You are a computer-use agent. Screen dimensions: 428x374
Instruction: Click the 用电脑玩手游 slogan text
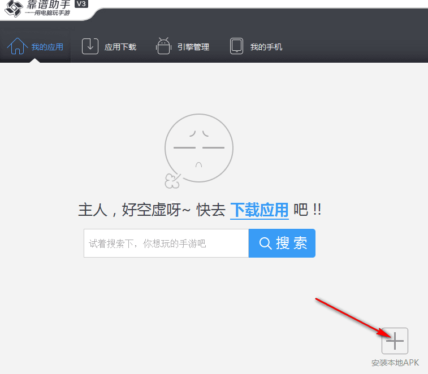49,13
